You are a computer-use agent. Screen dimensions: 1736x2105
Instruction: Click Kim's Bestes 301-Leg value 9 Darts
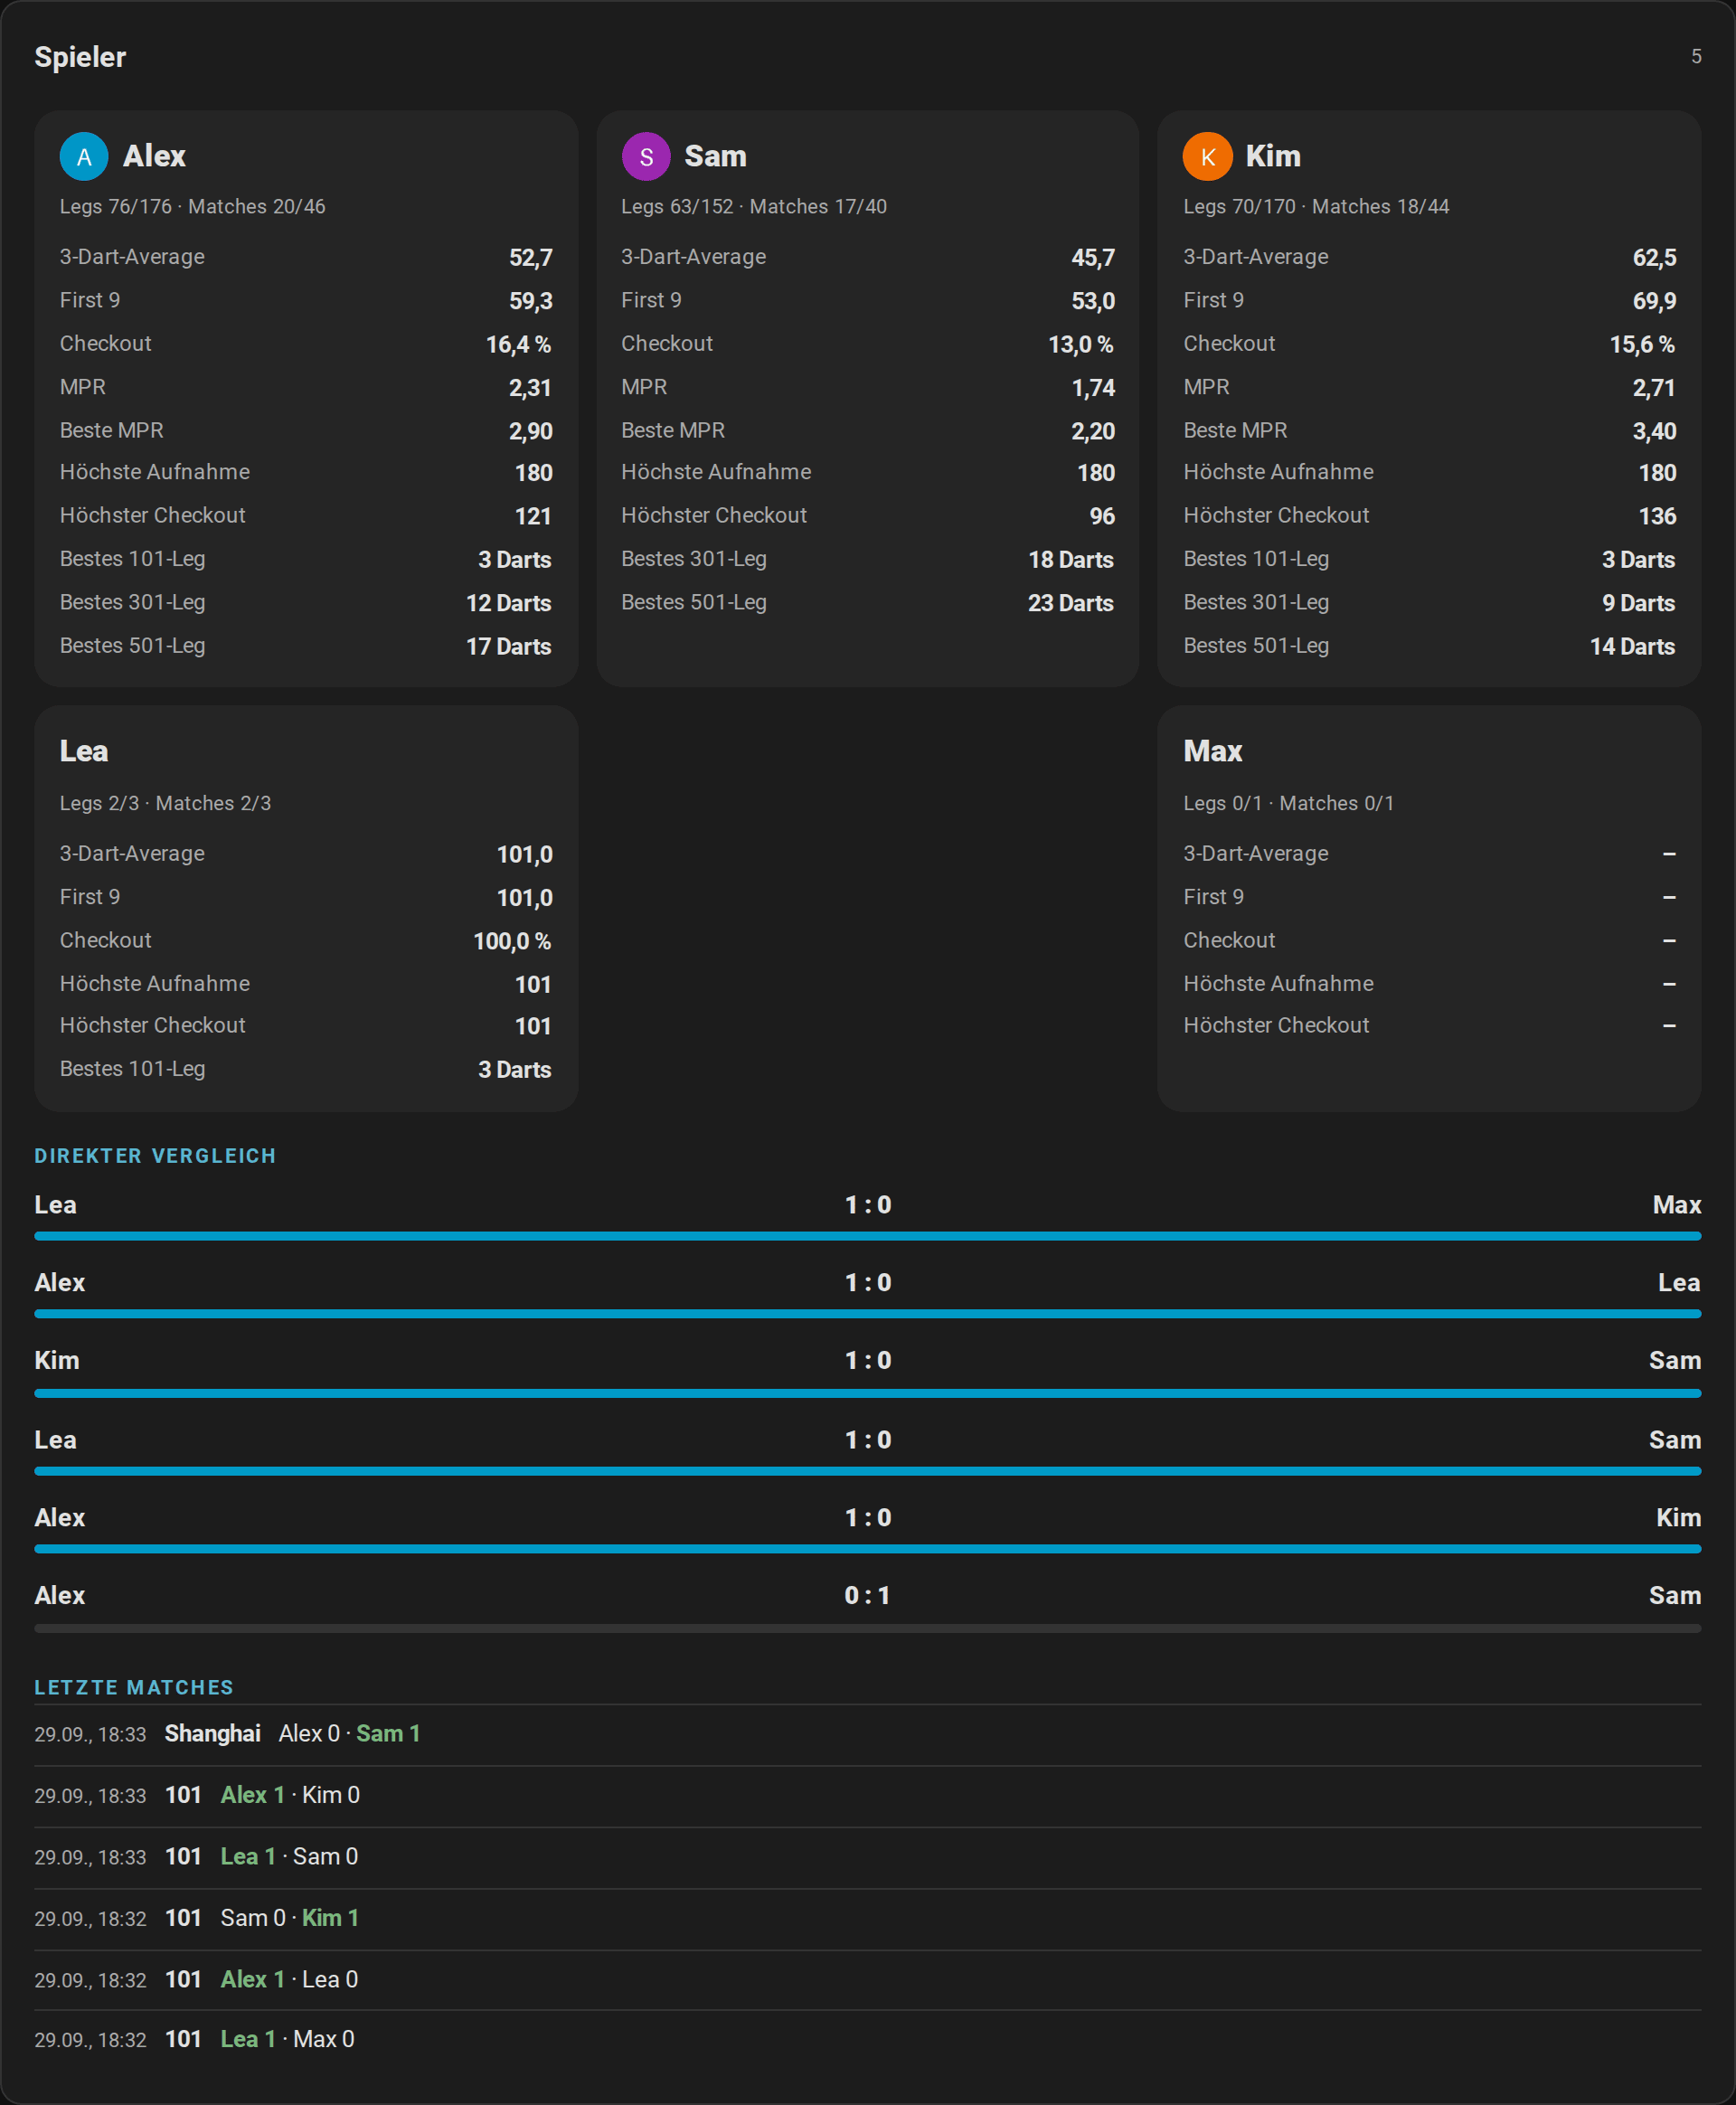pyautogui.click(x=1638, y=603)
